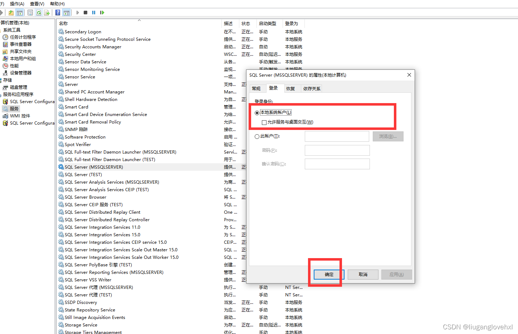Image resolution: width=518 pixels, height=334 pixels.
Task: Open the 查看(V) menu
Action: [x=37, y=4]
